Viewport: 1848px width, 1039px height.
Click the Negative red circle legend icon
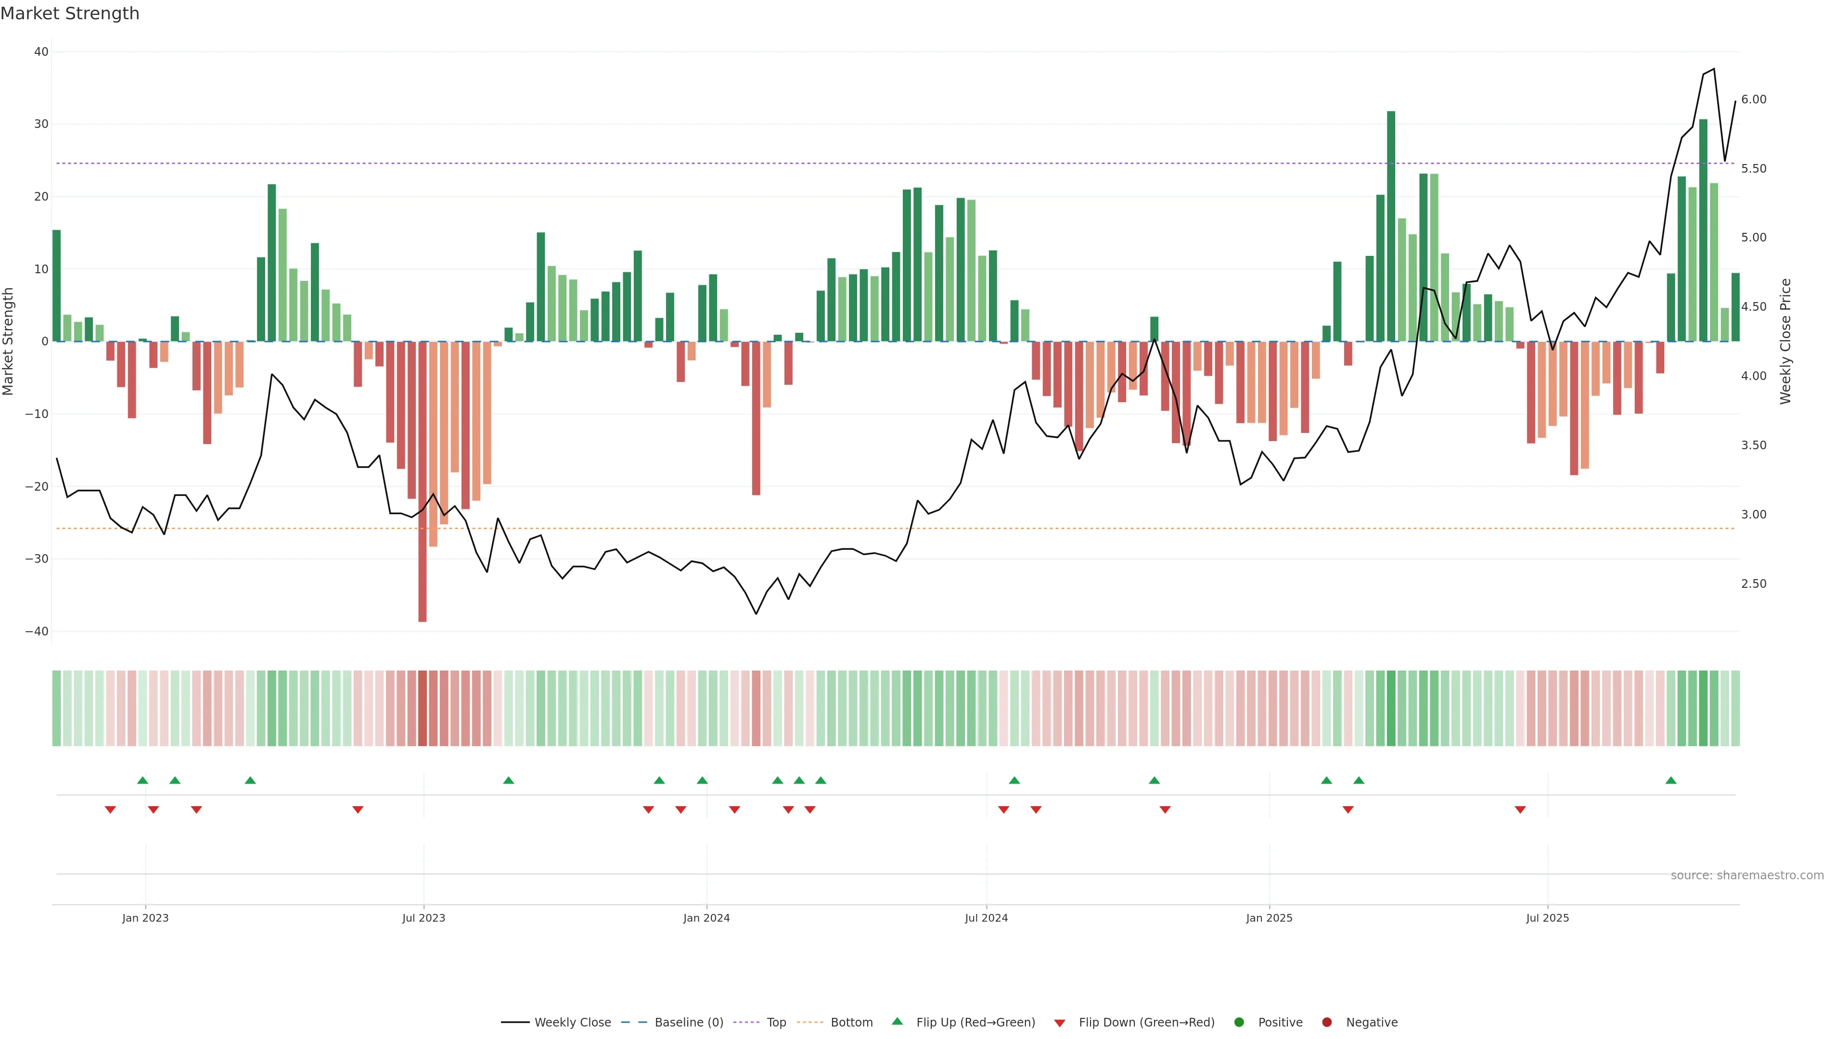point(1327,1023)
